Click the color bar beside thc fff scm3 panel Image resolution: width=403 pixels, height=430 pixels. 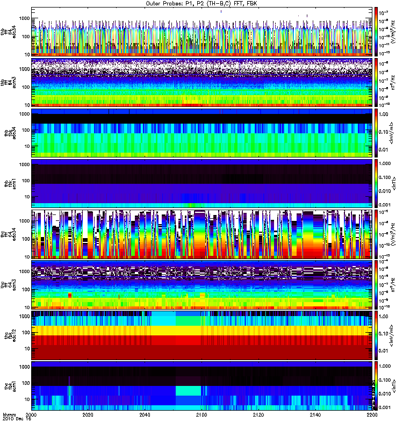[x=376, y=285]
